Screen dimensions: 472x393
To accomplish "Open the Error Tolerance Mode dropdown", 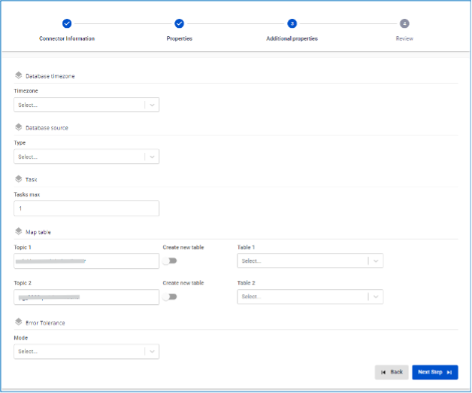I will click(x=86, y=352).
